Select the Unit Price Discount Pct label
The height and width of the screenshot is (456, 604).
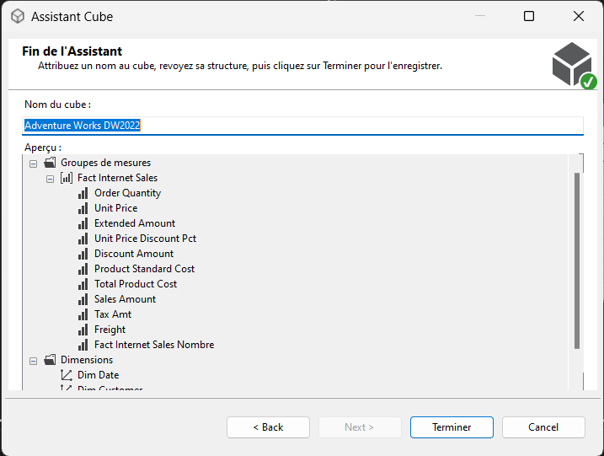[x=145, y=239]
